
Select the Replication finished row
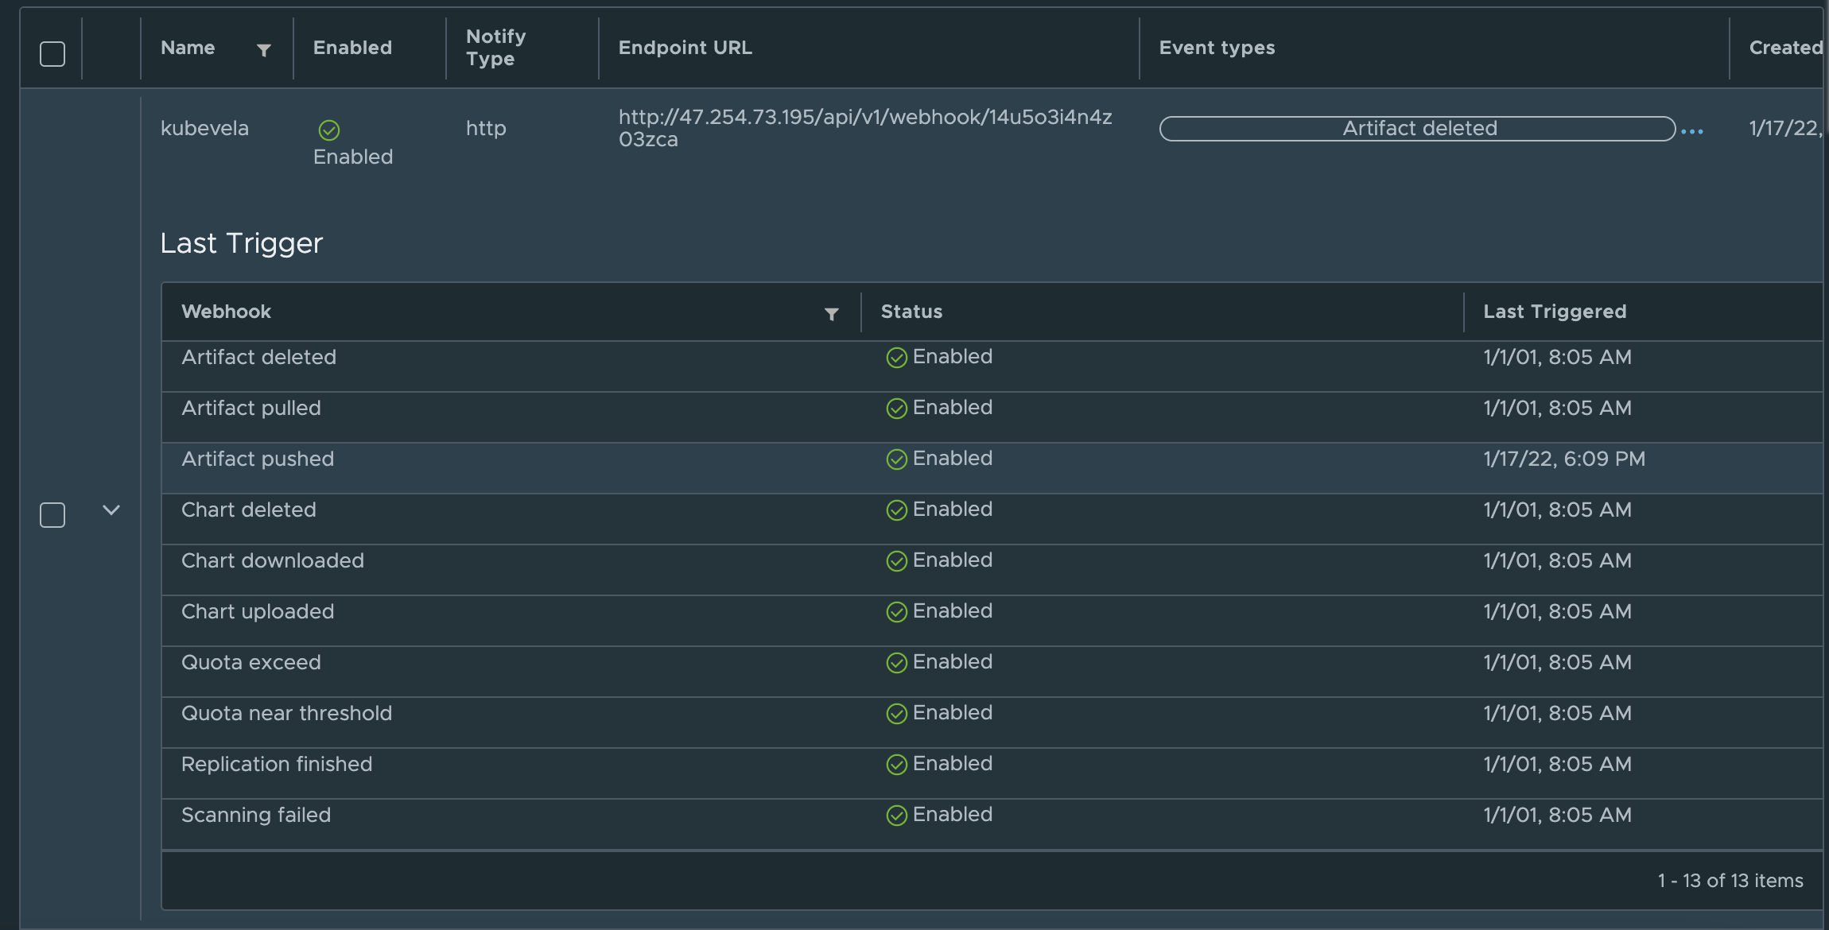coord(277,765)
